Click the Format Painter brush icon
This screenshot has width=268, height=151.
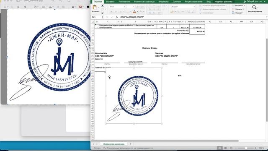click(x=102, y=13)
